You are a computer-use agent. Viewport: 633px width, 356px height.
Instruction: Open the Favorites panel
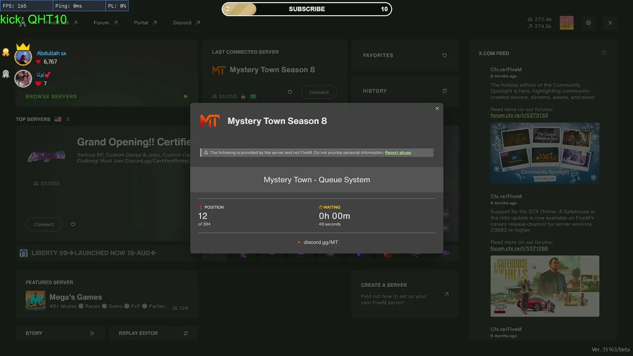tap(405, 55)
